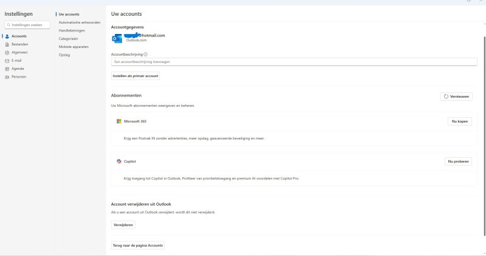Click the Microsoft 365 logo icon

[x=118, y=121]
